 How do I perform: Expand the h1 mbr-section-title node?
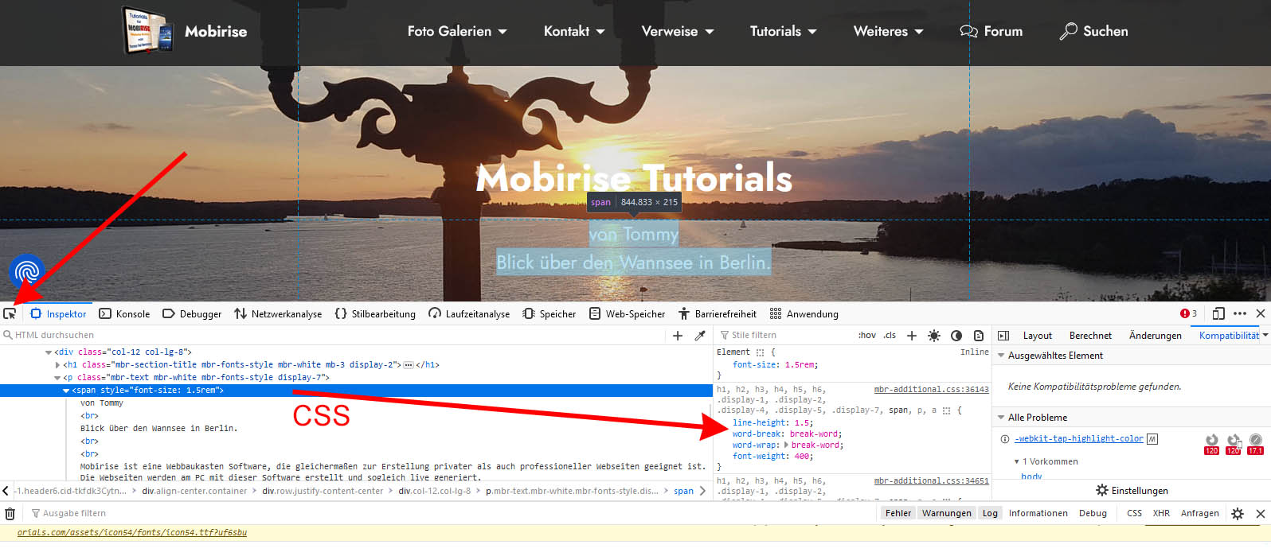57,365
